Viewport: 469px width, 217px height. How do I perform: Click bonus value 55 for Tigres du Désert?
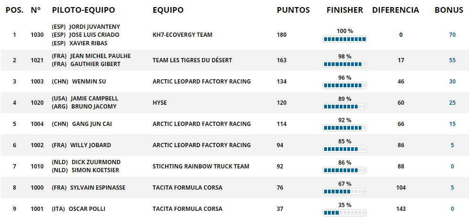coord(452,60)
